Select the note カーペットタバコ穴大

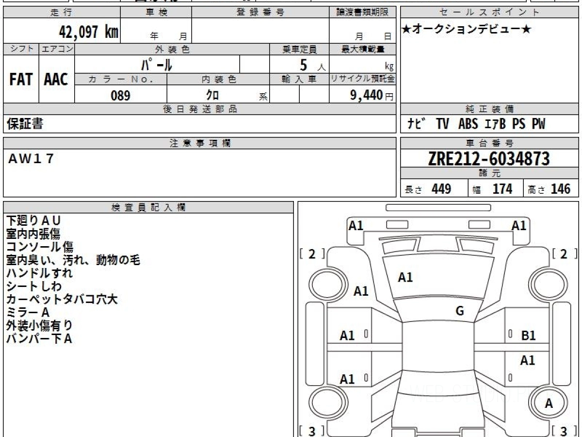(x=62, y=300)
